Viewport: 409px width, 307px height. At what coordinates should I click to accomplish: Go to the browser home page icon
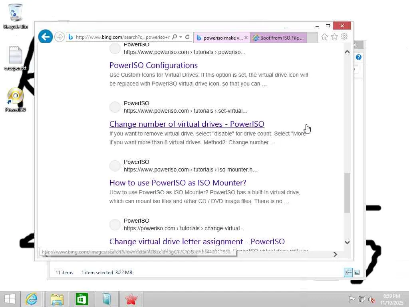click(x=324, y=36)
